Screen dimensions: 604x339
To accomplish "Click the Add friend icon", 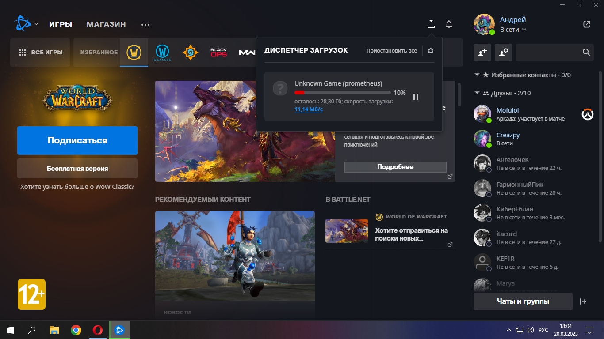I will 482,53.
